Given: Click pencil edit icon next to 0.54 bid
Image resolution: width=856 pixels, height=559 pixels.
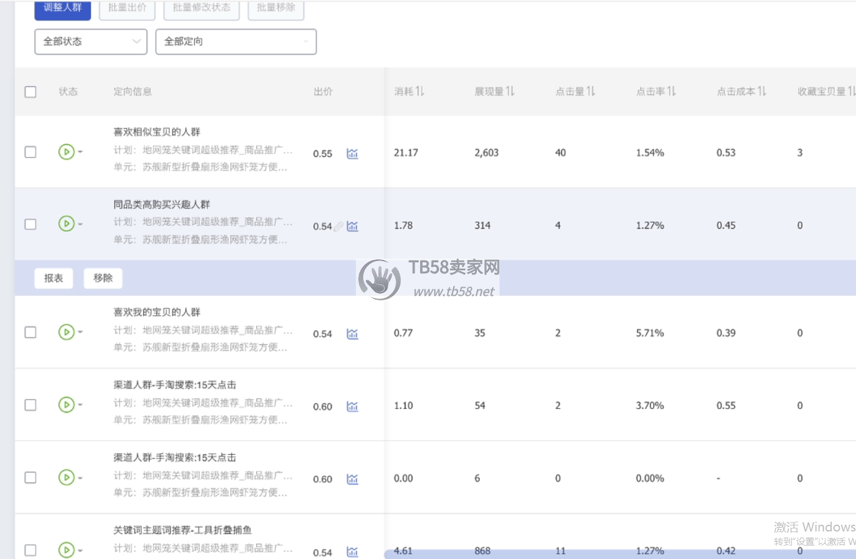Looking at the screenshot, I should [338, 226].
